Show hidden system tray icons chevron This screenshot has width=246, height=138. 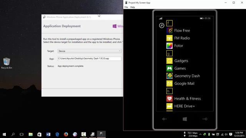[x=200, y=134]
